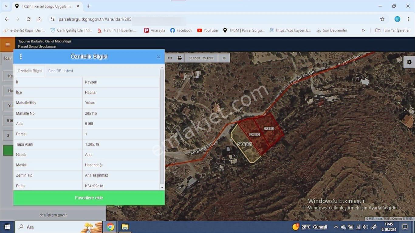The height and width of the screenshot is (233, 415).
Task: Open the Windows Start menu
Action: point(7,227)
